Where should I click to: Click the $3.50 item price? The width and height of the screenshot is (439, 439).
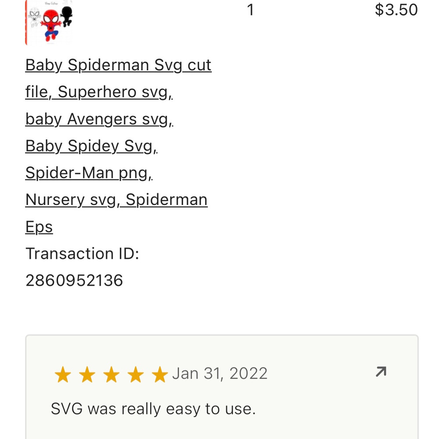point(396,10)
